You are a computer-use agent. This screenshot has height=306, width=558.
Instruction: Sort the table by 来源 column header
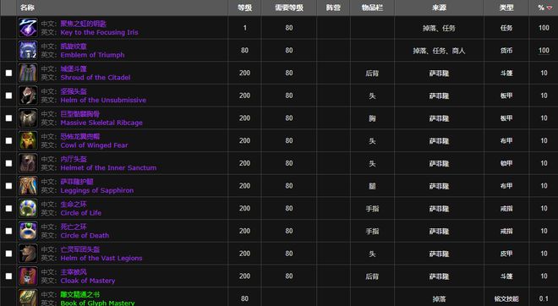point(439,8)
